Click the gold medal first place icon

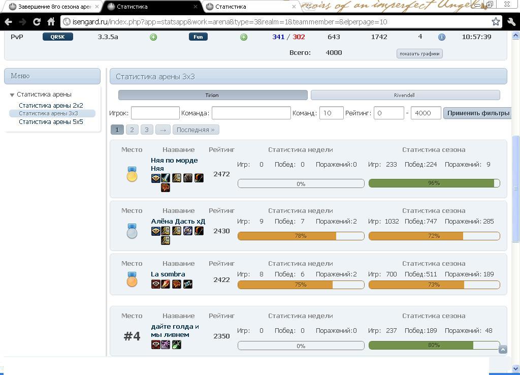click(x=132, y=174)
